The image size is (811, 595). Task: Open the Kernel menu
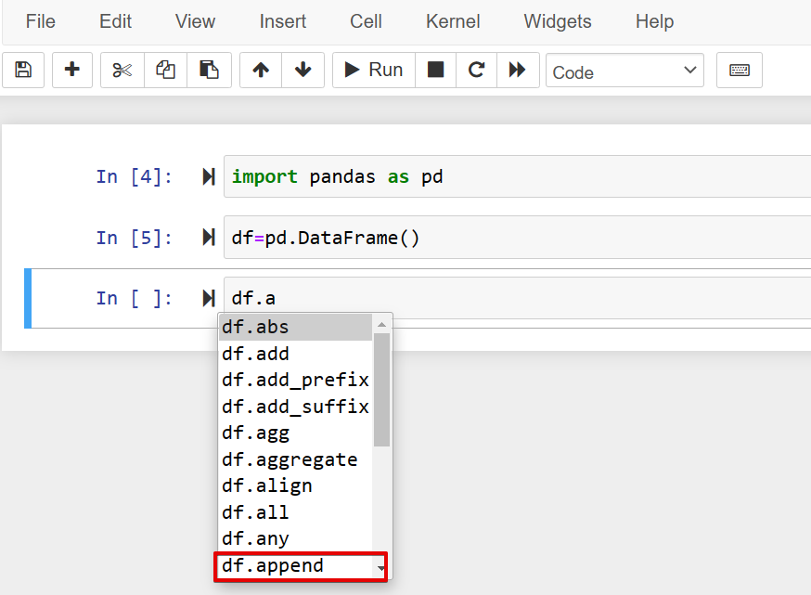(452, 21)
